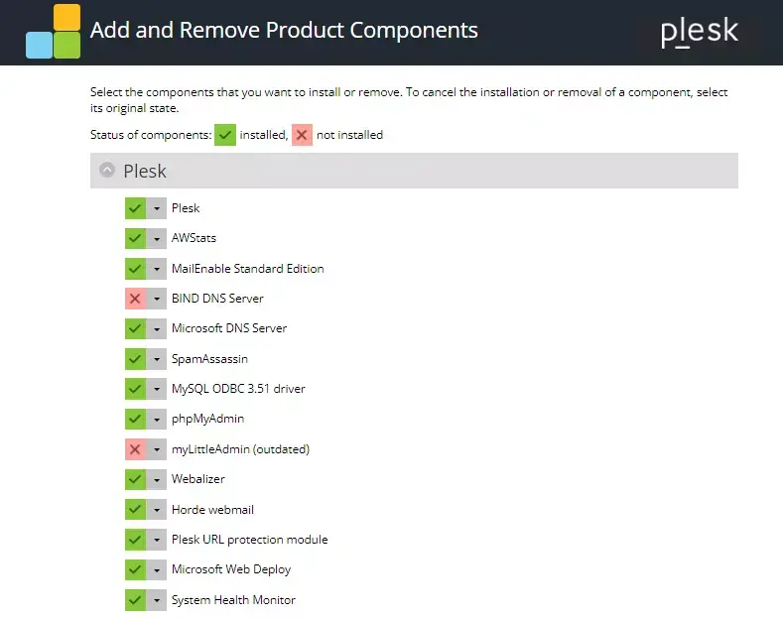Click the Plesk logo in header
The height and width of the screenshot is (619, 783).
coord(700,32)
